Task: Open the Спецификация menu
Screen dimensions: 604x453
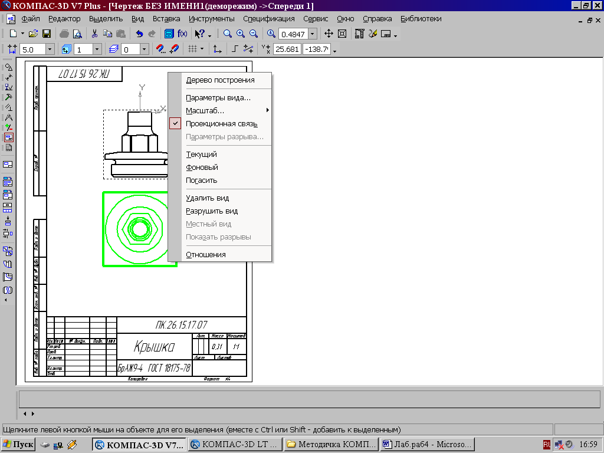Action: point(268,19)
